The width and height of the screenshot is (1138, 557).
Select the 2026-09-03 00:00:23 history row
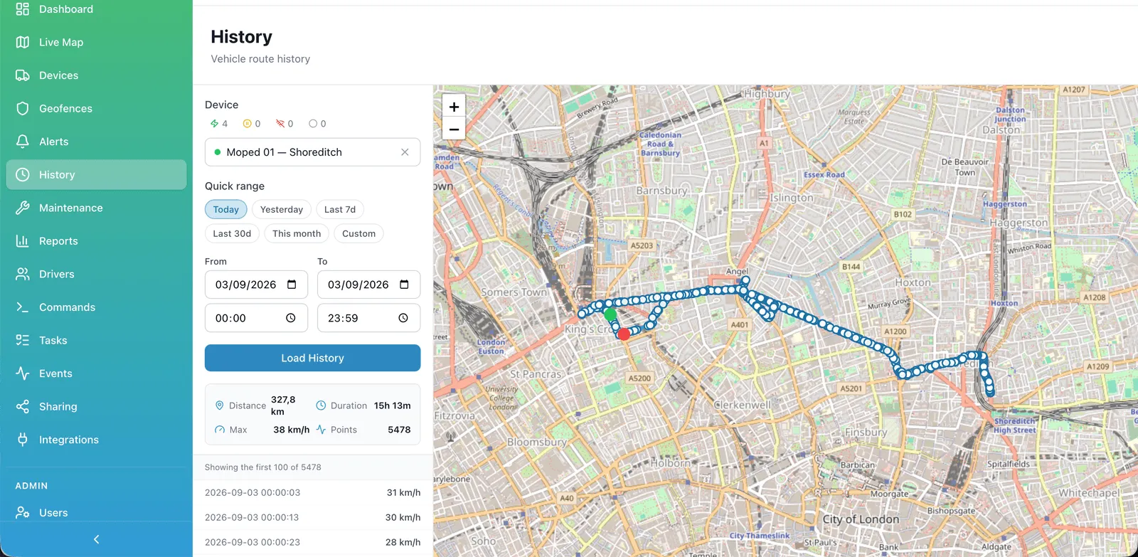(312, 542)
